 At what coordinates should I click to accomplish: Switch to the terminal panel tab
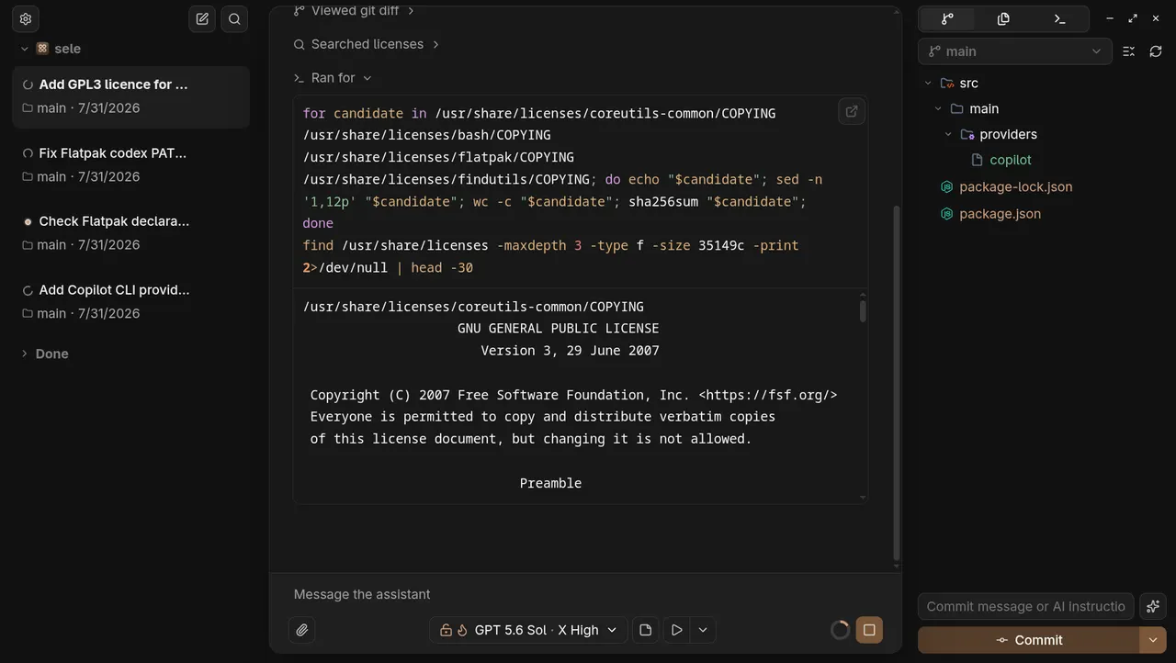click(1059, 18)
